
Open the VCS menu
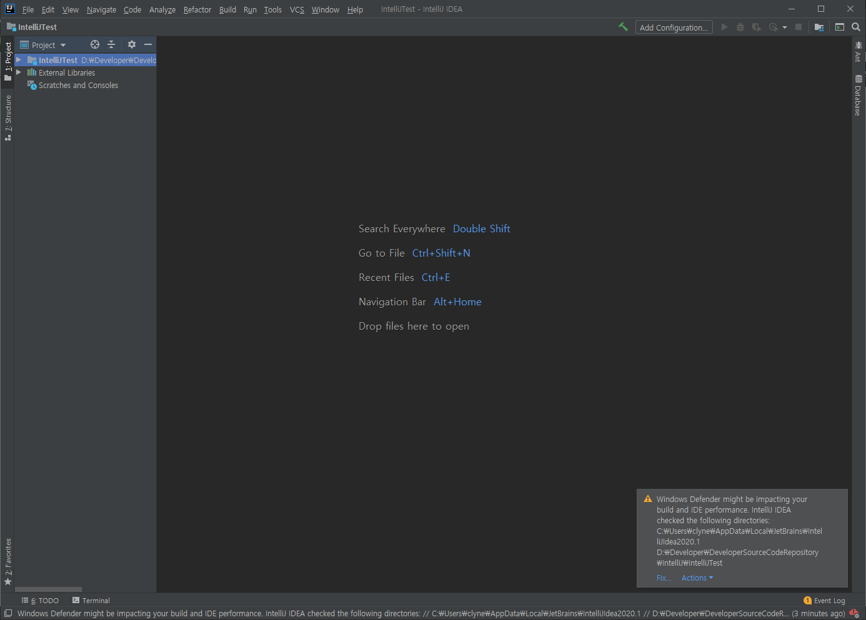pyautogui.click(x=297, y=9)
